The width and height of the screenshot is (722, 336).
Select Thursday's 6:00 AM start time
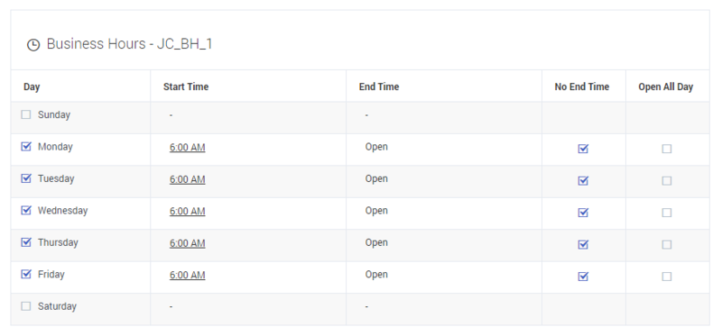coord(188,243)
